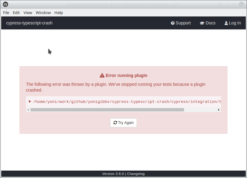
Task: Open the Edit menu
Action: pyautogui.click(x=16, y=13)
